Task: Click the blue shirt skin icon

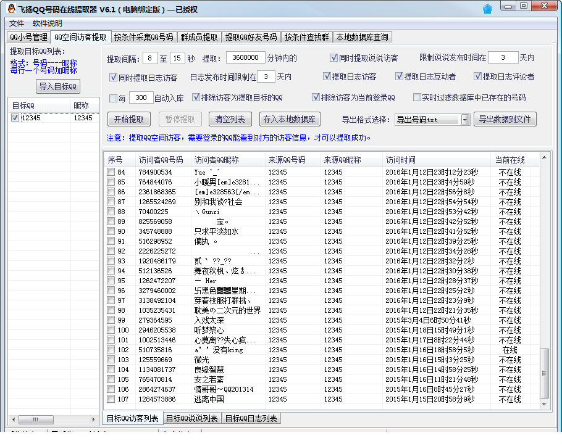Action: point(487,9)
